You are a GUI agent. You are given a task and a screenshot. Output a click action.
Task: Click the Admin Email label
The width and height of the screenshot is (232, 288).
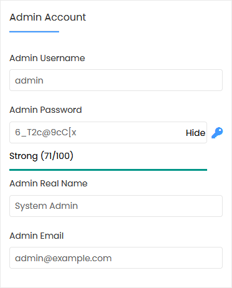(x=37, y=236)
